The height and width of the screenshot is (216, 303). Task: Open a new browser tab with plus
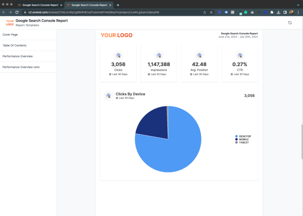point(118,5)
